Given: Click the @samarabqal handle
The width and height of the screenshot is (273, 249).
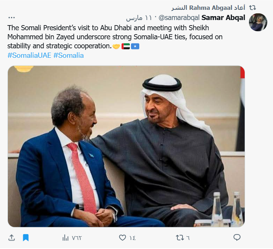Looking at the screenshot, I should (x=179, y=18).
